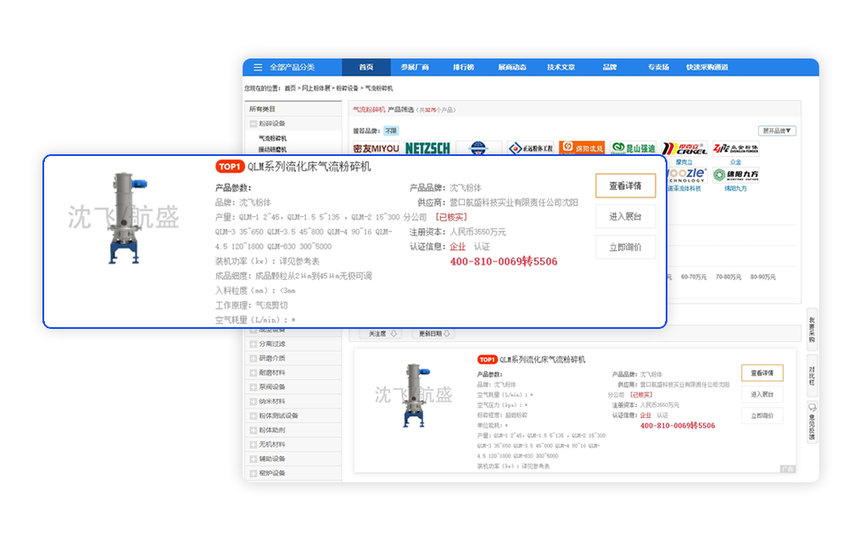Image resolution: width=843 pixels, height=545 pixels.
Task: Sort the product list by 关注度
Action: pyautogui.click(x=382, y=334)
